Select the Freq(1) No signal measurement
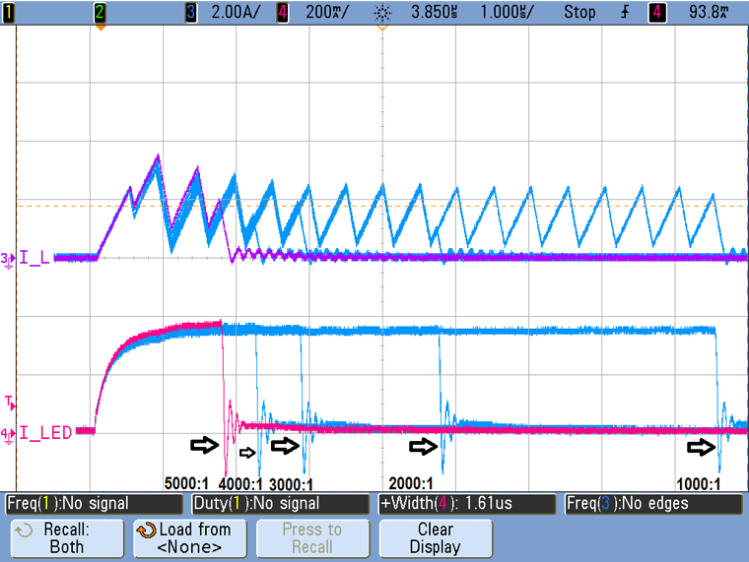Image resolution: width=749 pixels, height=562 pixels. (94, 504)
